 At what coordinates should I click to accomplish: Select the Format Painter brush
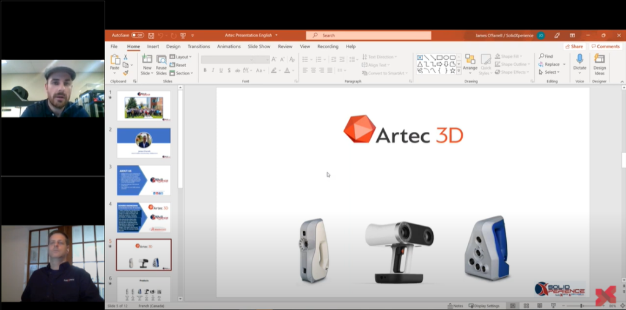(x=125, y=73)
